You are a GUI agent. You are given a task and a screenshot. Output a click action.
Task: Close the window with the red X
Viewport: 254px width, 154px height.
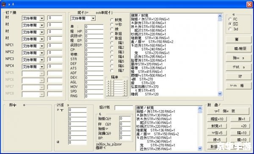click(x=249, y=4)
